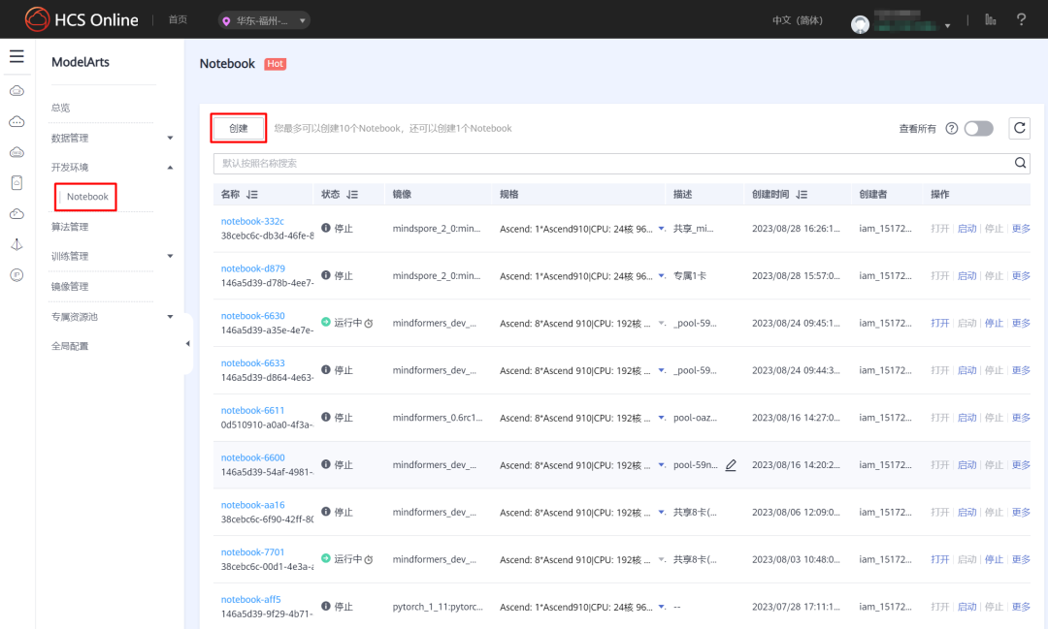
Task: Open 全局配置 in the sidebar
Action: [x=70, y=346]
